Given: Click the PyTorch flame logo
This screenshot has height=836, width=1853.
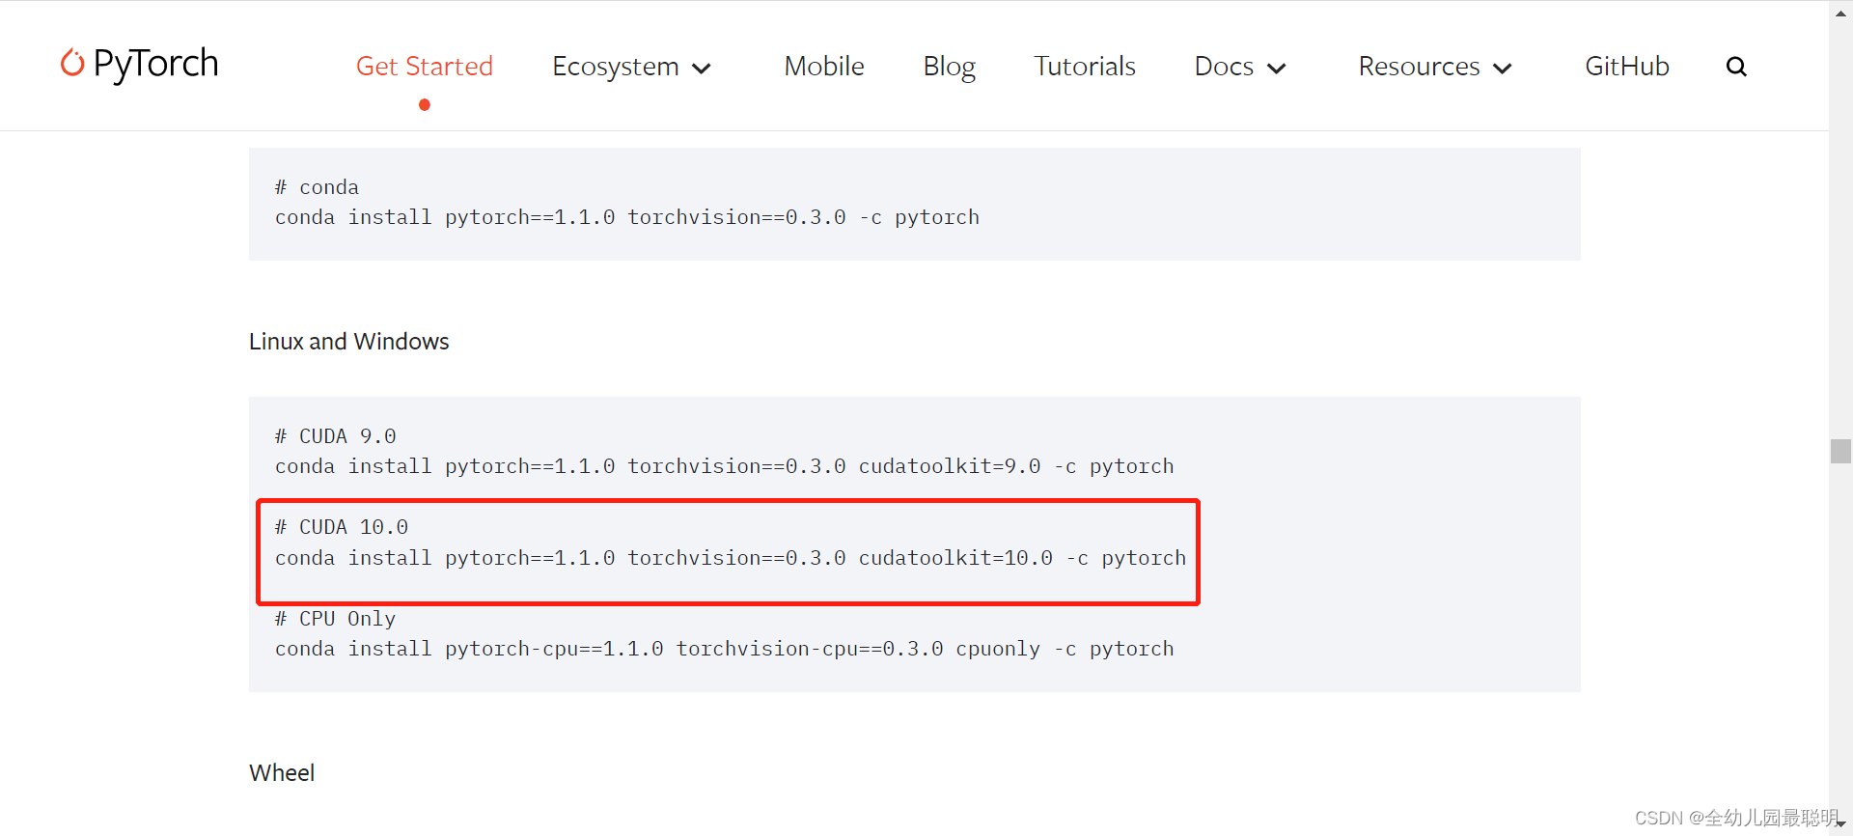Looking at the screenshot, I should 72,64.
